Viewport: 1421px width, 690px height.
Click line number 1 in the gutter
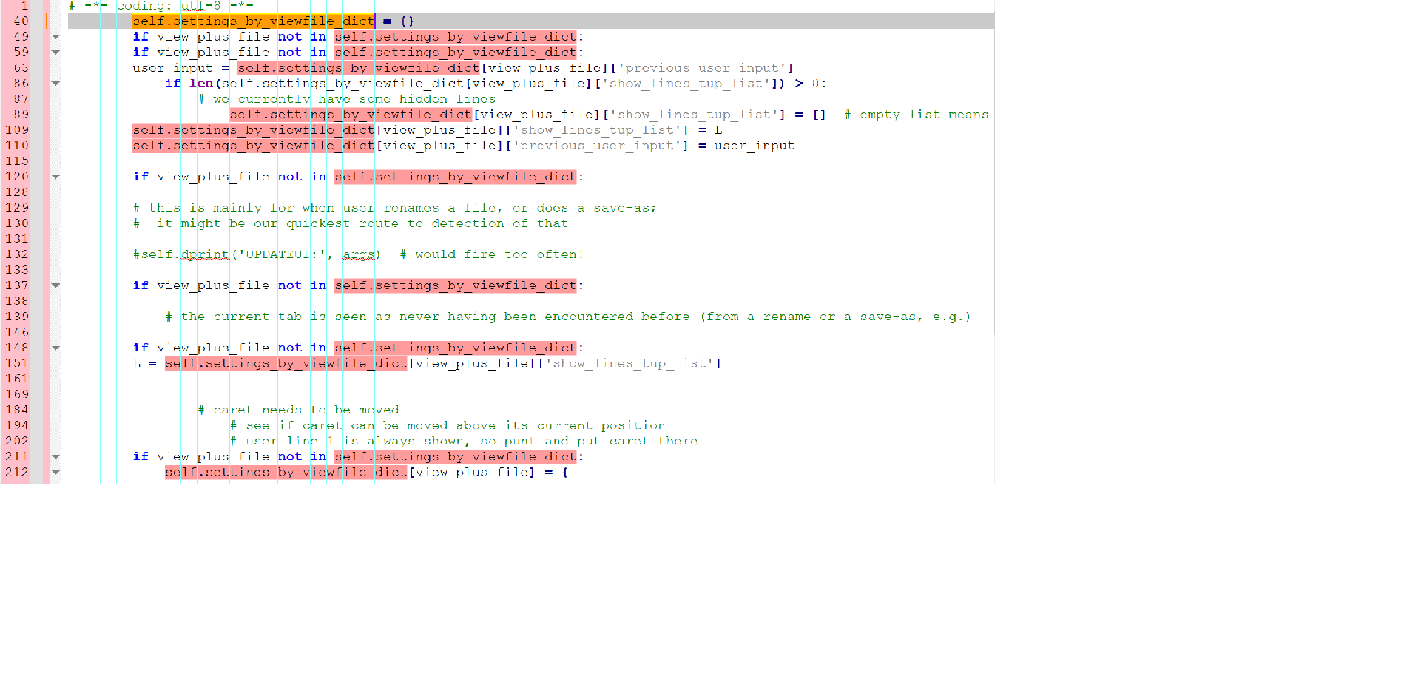24,5
